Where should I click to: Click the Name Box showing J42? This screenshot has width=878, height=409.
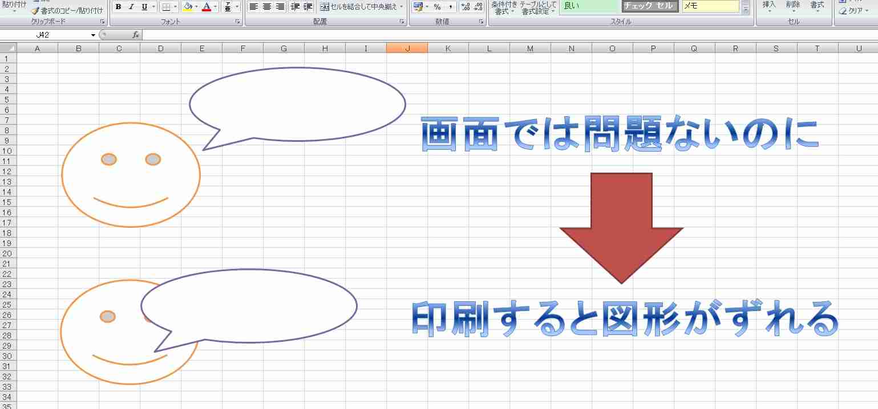(44, 35)
